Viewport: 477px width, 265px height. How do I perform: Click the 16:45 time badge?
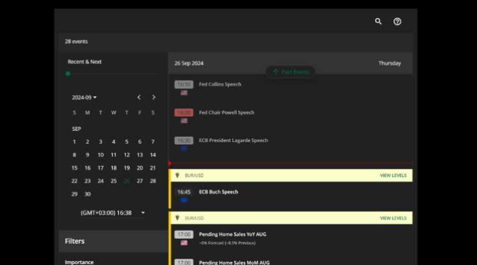[184, 192]
